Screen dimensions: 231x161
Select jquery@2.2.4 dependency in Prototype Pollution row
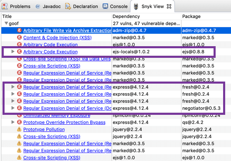point(127,129)
